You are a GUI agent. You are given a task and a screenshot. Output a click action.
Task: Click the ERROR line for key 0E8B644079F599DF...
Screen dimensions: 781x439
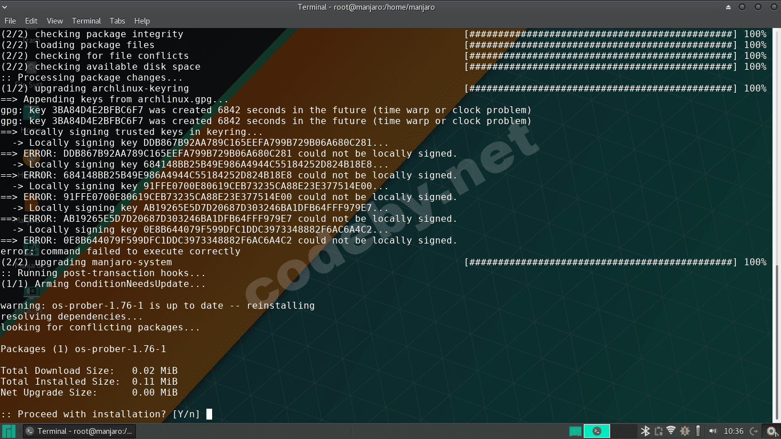click(229, 240)
